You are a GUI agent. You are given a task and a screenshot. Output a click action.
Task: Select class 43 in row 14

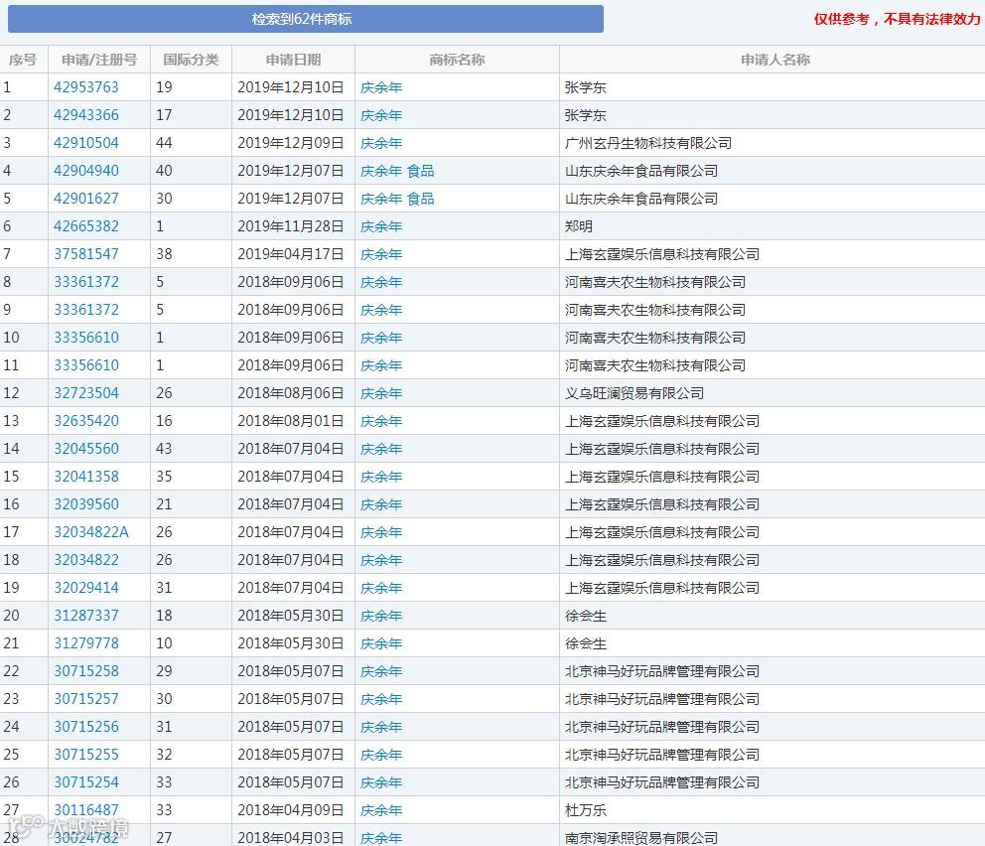click(164, 449)
